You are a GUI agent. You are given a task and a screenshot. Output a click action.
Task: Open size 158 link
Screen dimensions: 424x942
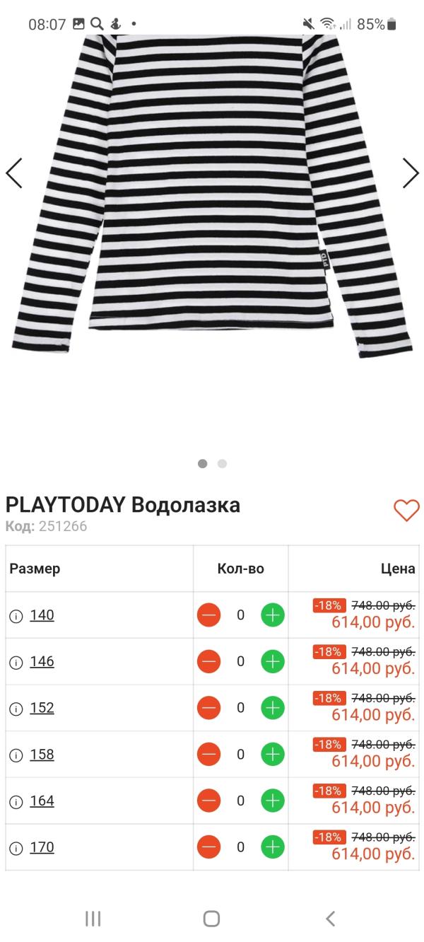[42, 755]
